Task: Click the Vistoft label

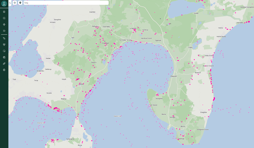Action: pyautogui.click(x=64, y=79)
